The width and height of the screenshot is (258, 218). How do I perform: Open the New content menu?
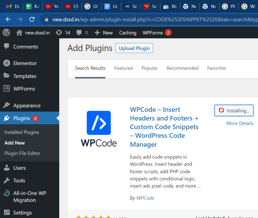click(x=104, y=33)
